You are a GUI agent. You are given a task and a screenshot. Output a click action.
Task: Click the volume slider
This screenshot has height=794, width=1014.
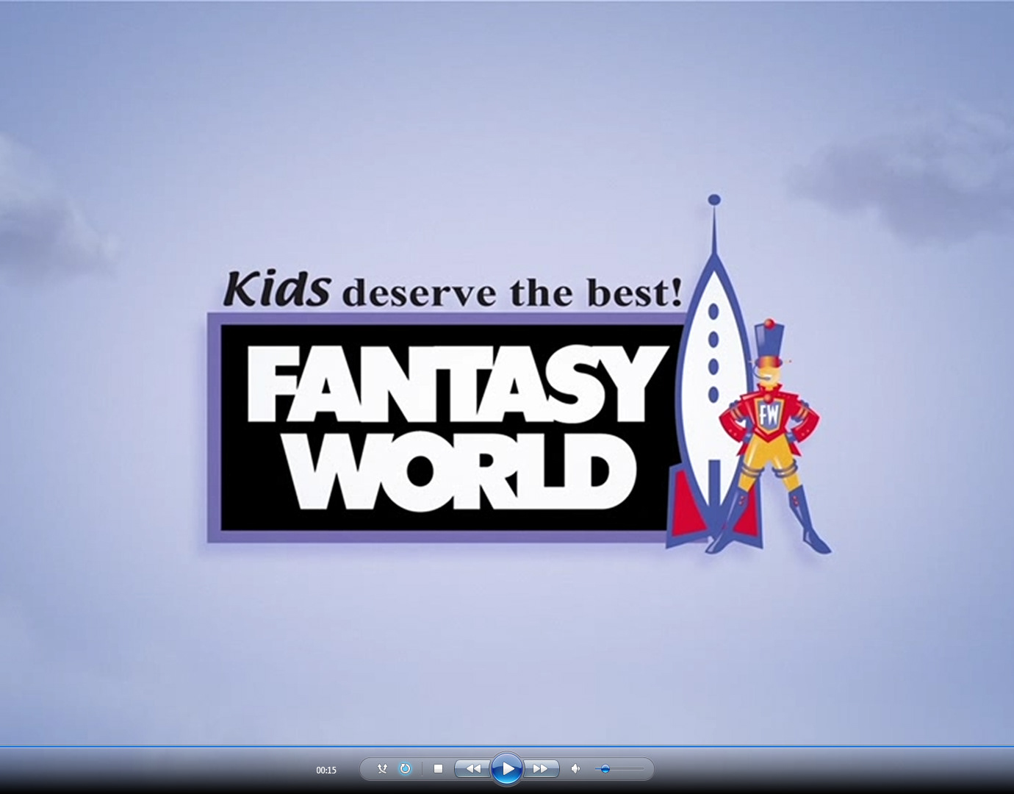[619, 769]
